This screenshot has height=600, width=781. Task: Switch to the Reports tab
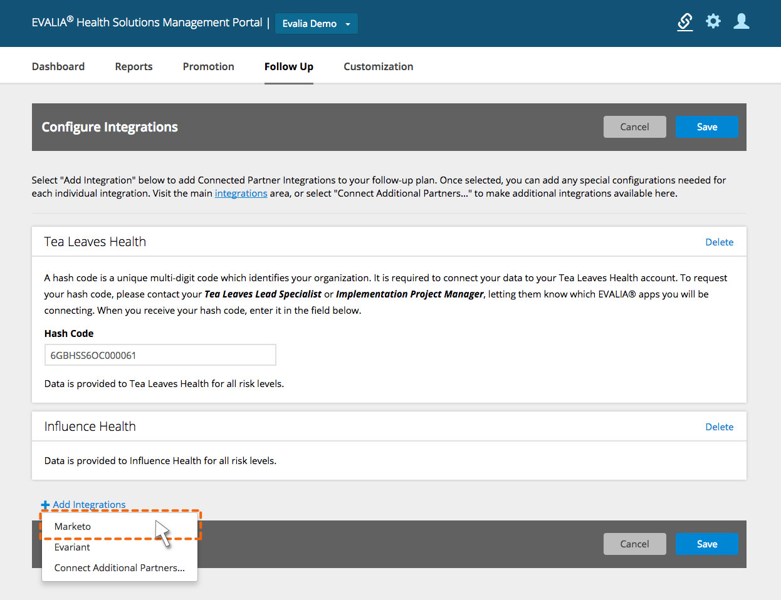tap(134, 66)
